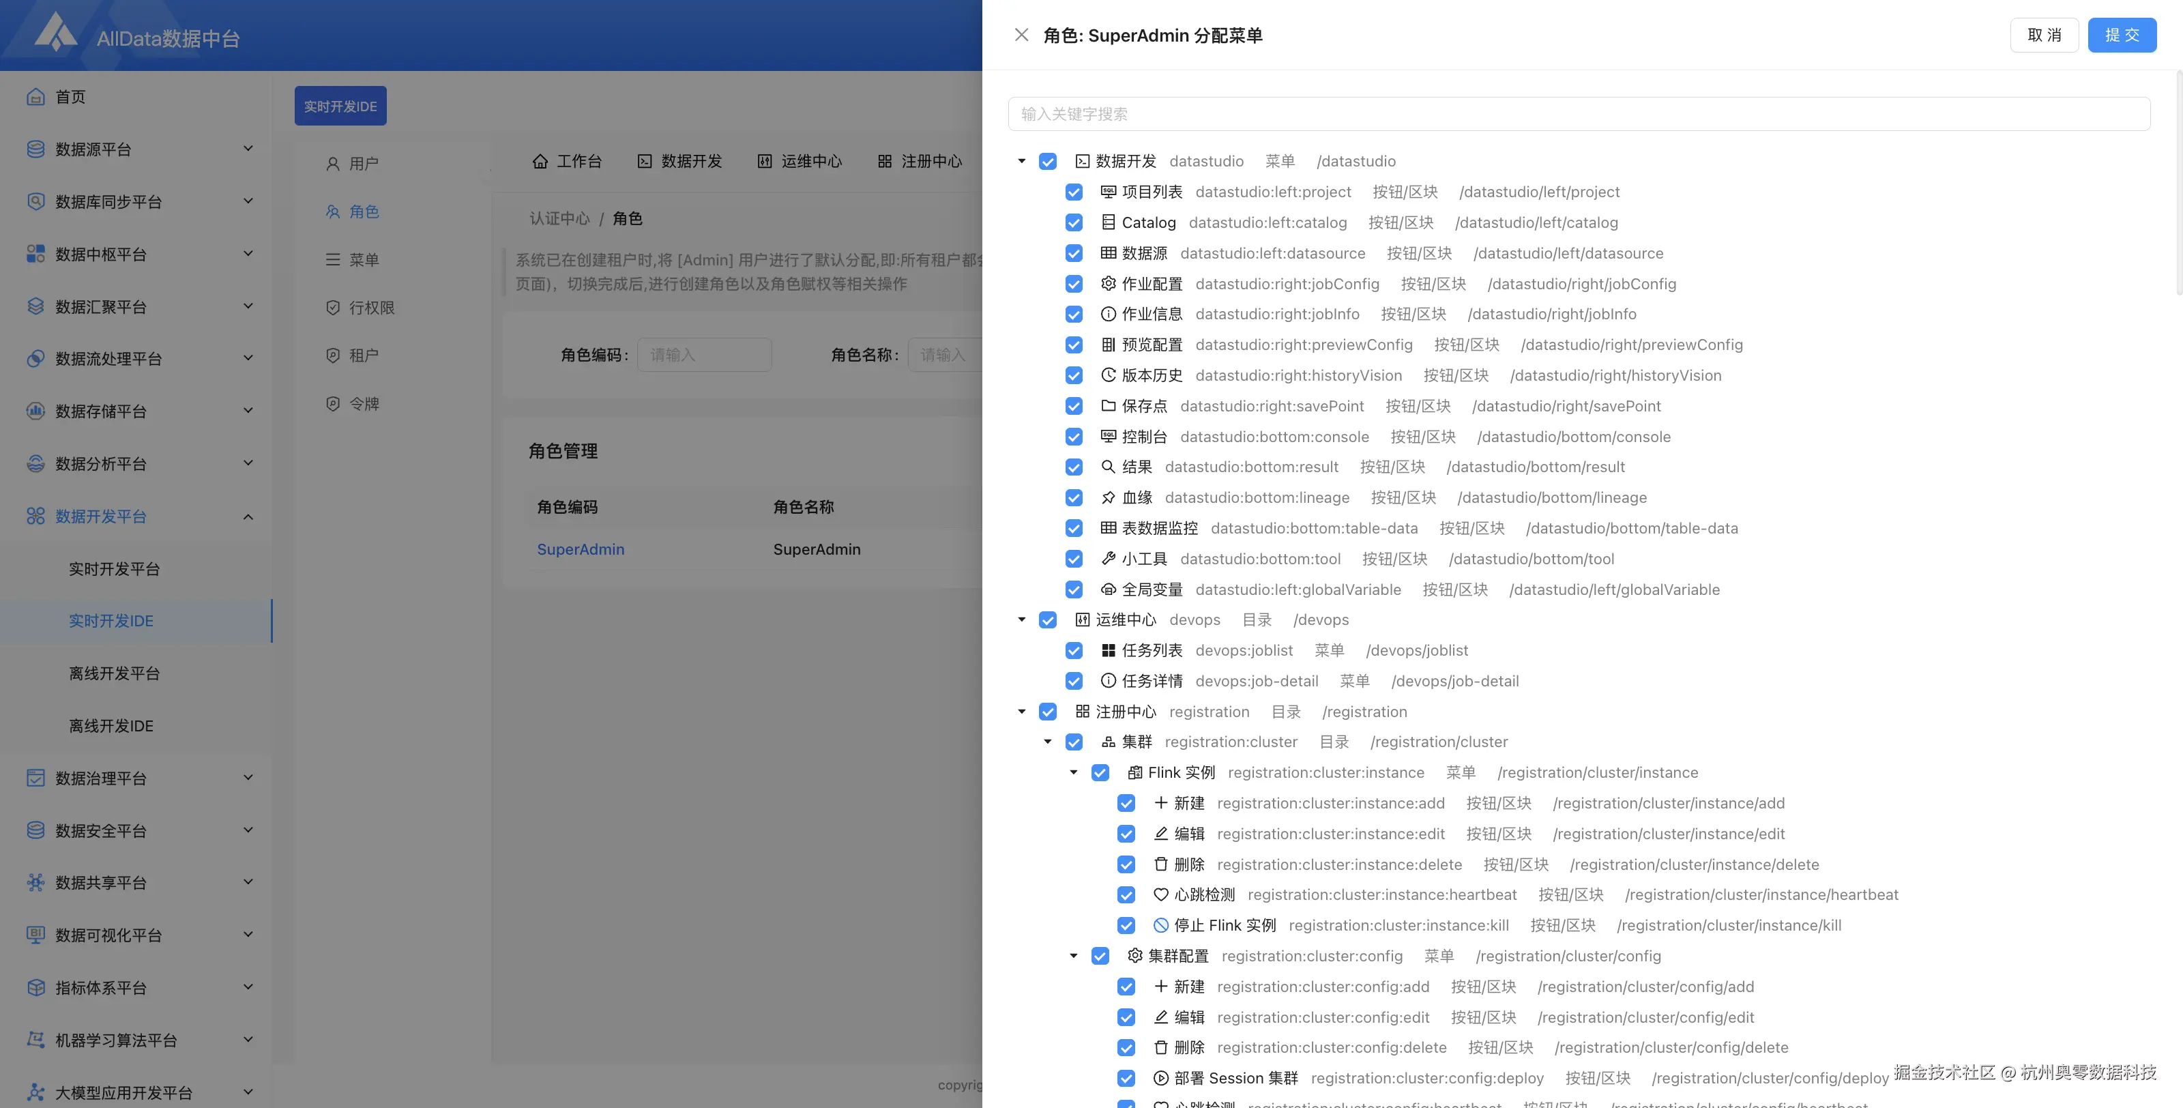Collapse the 集群 tree node arrow
The width and height of the screenshot is (2183, 1108).
(x=1047, y=742)
